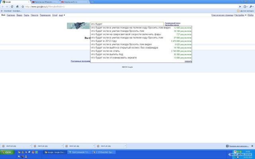
Task: Click the browser Forward arrow button
Action: [x=7, y=7]
